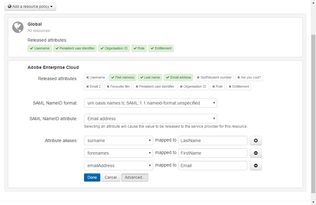Toggle the Email address released attribute

coord(178,78)
